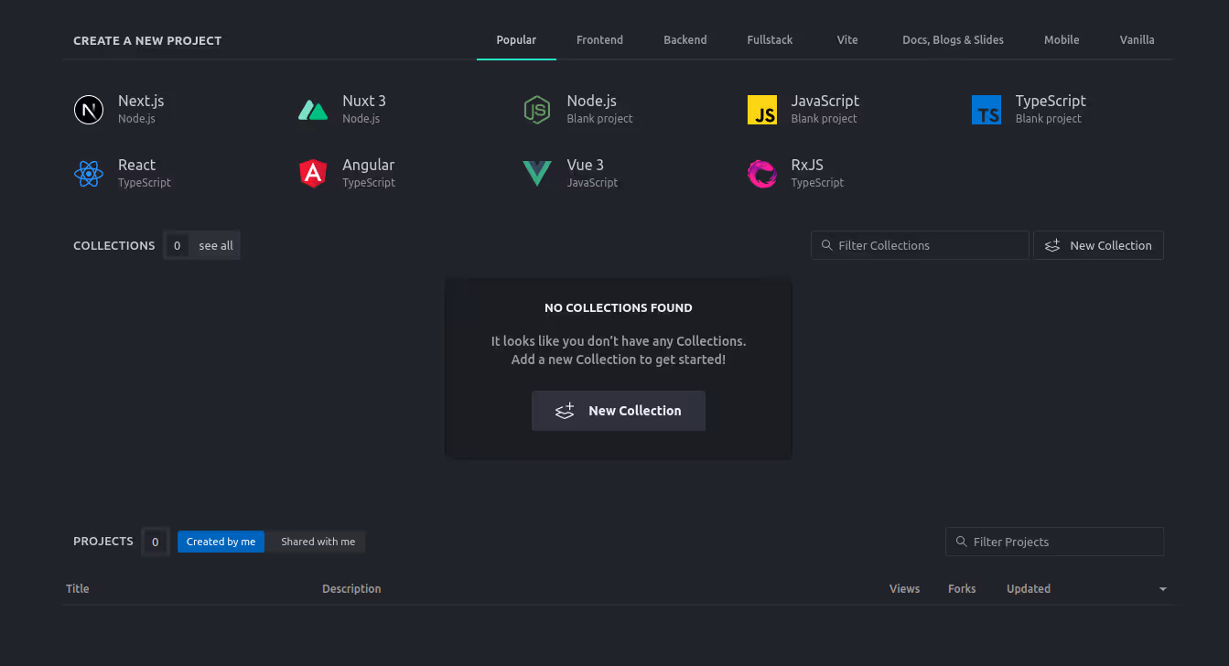
Task: Click the Vue 3 logo icon
Action: pyautogui.click(x=537, y=174)
